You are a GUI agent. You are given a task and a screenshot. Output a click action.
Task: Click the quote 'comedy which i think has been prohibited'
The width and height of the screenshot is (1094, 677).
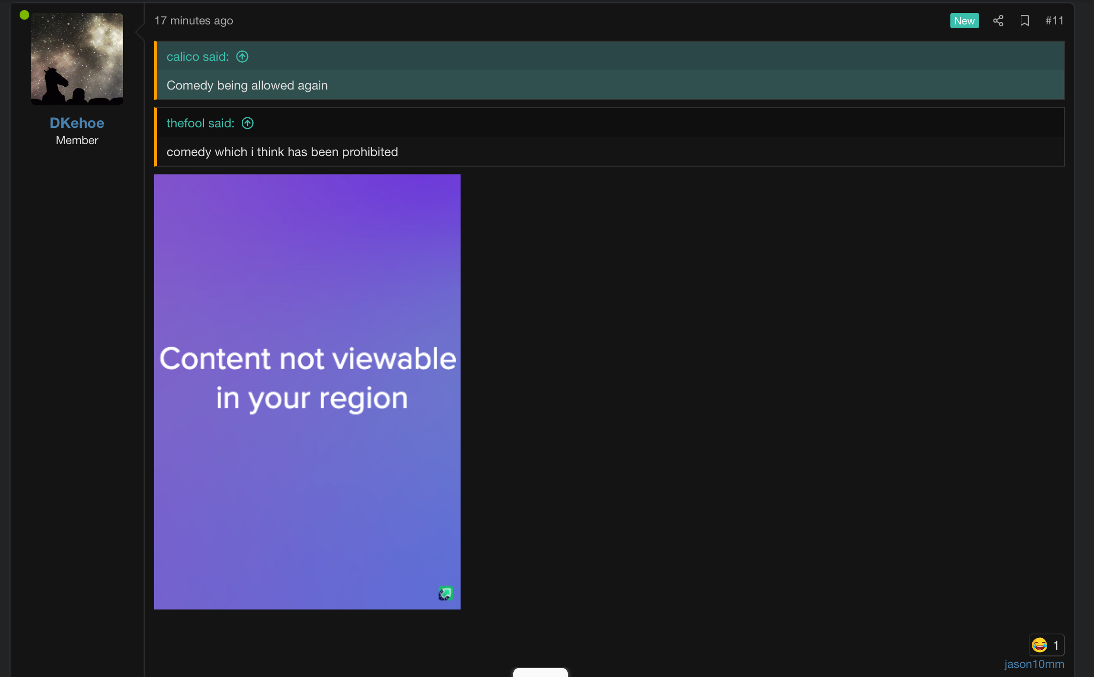click(282, 152)
